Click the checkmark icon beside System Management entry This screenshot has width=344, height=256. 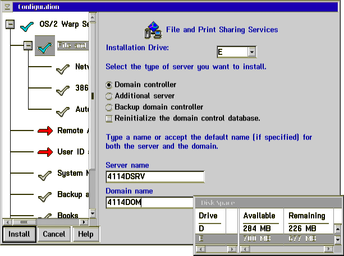pyautogui.click(x=45, y=175)
